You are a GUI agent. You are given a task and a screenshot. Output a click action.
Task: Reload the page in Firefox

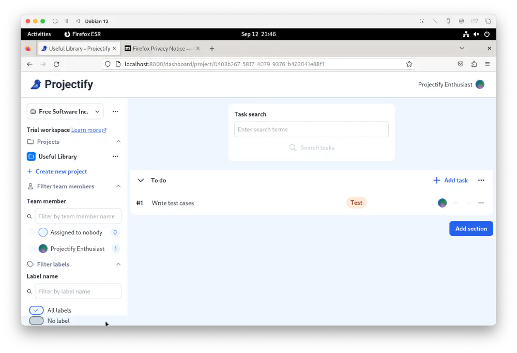(56, 64)
